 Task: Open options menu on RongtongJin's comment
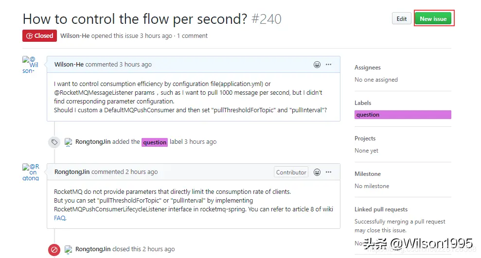coord(329,172)
